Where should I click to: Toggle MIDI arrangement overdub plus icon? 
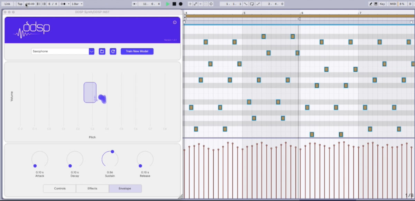190,4
